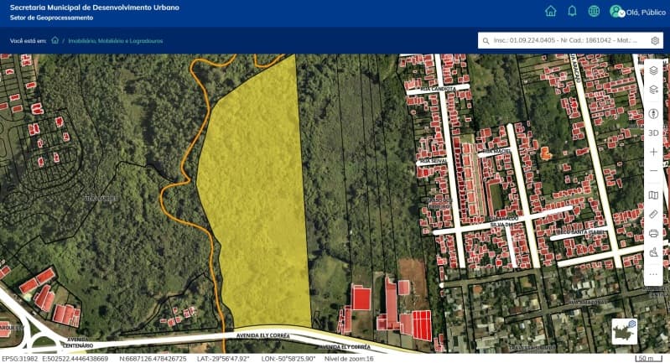Click 'Você está em:' breadcrumb label

click(28, 41)
